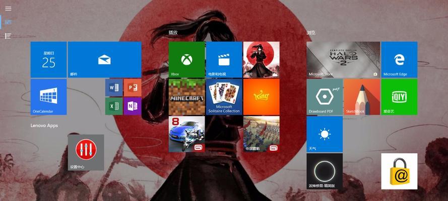Open Microsoft Solitaire Collection tile
Viewport: 448px width, 201px height.
pyautogui.click(x=224, y=97)
